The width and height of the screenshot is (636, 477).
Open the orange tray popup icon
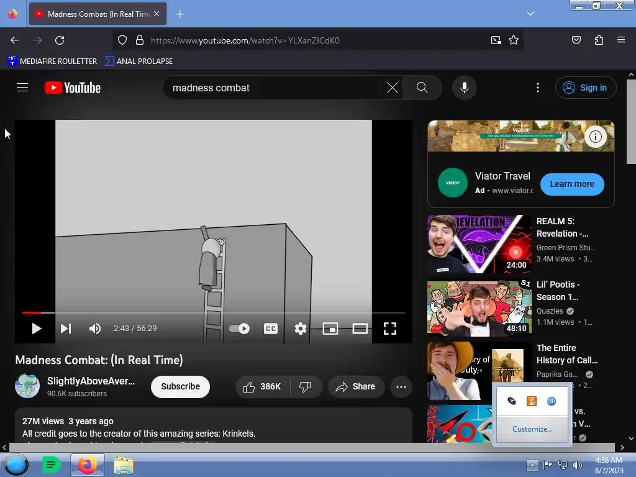[531, 401]
